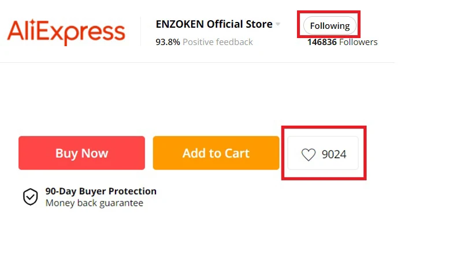Image resolution: width=468 pixels, height=262 pixels.
Task: Open the 90-Day Buyer Protection details
Action: [x=101, y=191]
